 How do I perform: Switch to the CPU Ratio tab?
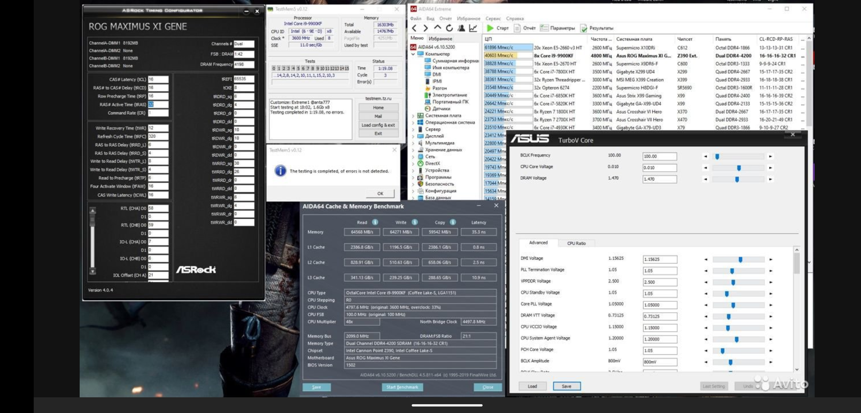576,243
